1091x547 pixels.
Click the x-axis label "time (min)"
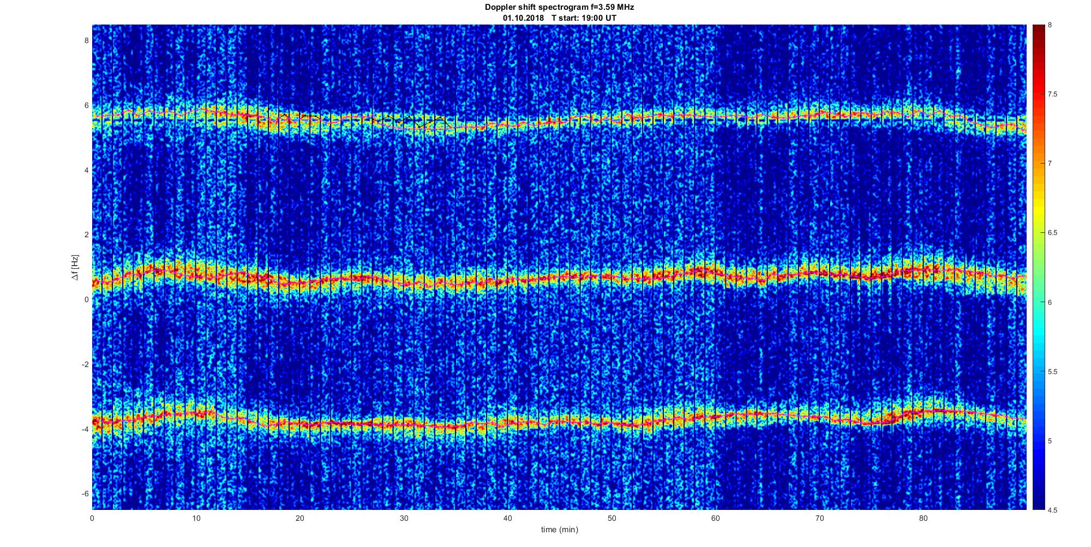tap(559, 530)
